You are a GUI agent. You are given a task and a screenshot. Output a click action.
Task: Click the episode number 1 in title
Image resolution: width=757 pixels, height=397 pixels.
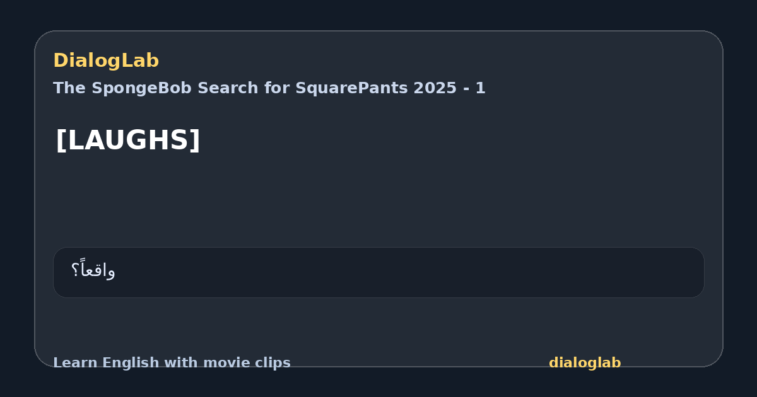481,88
